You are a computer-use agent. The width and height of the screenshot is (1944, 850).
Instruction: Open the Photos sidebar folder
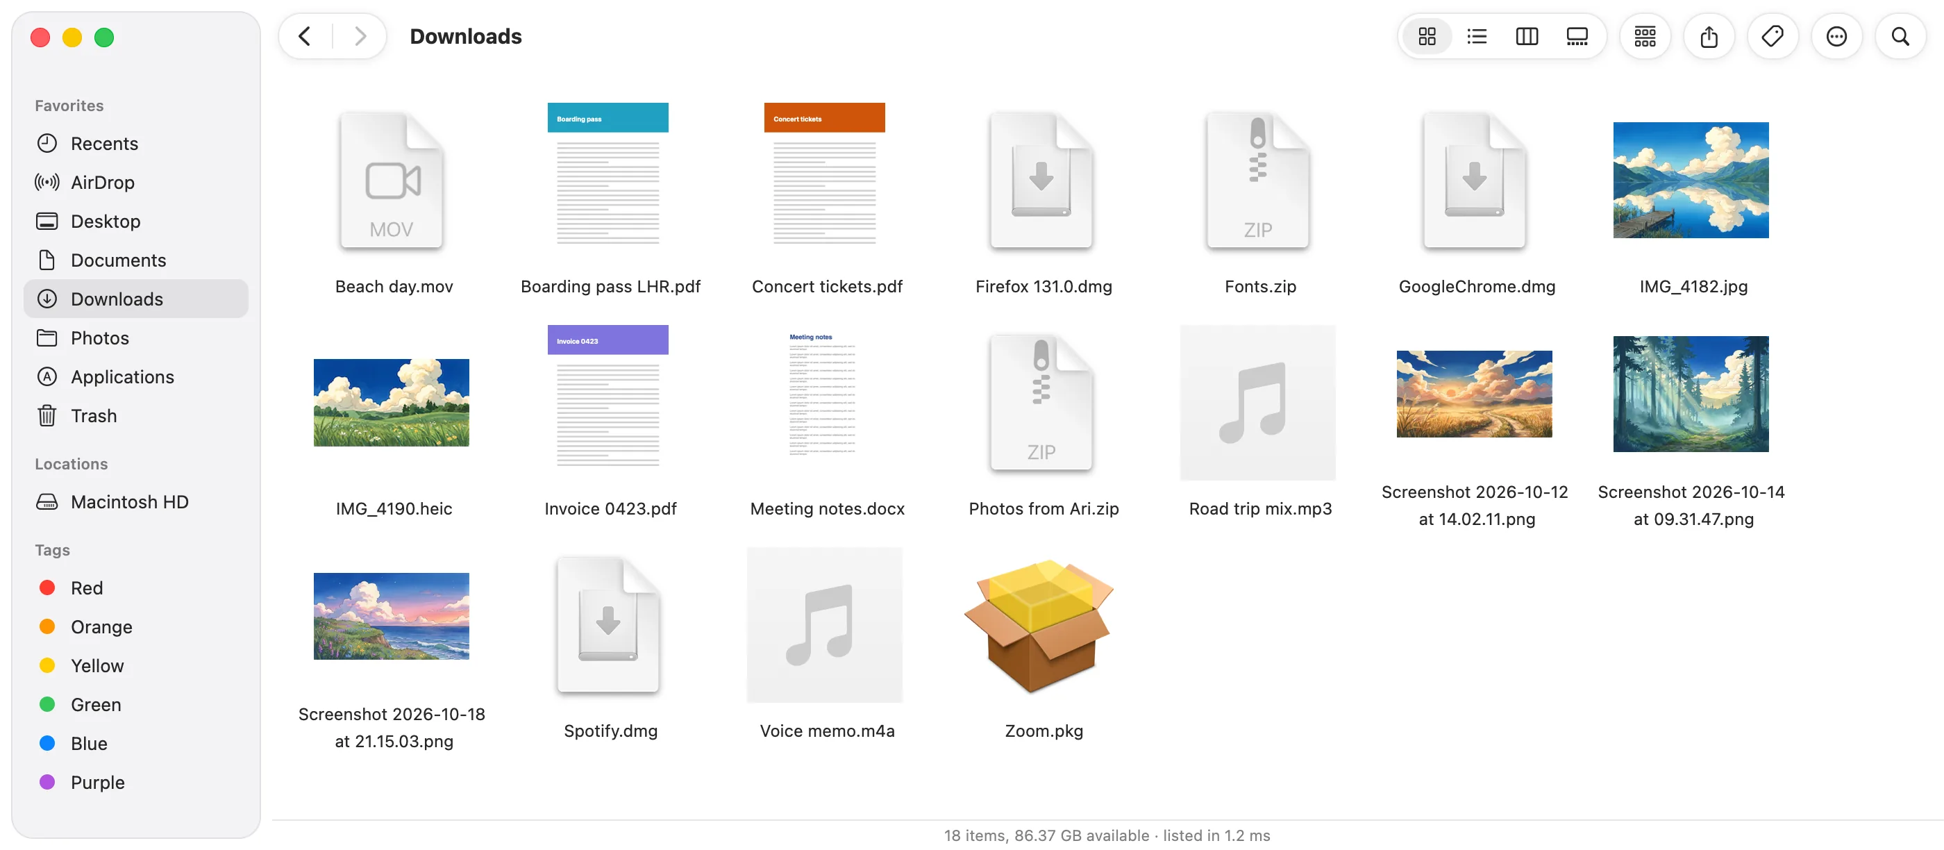click(x=136, y=337)
